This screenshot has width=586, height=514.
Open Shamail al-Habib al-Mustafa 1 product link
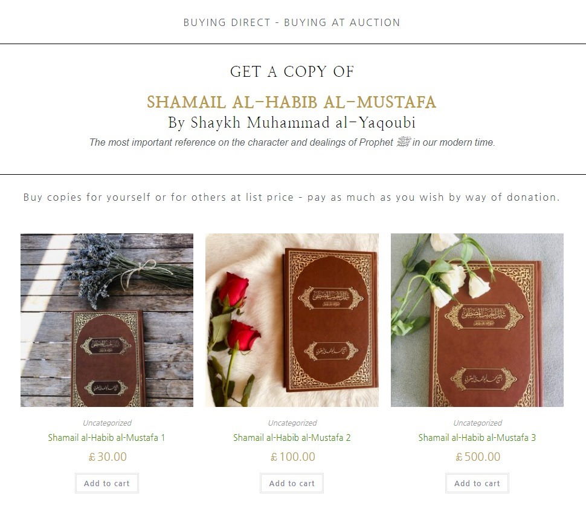point(106,437)
